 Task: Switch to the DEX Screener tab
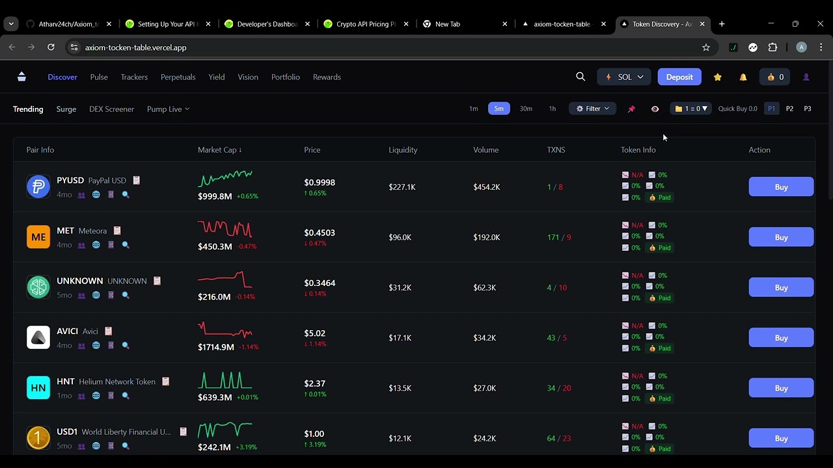[111, 109]
